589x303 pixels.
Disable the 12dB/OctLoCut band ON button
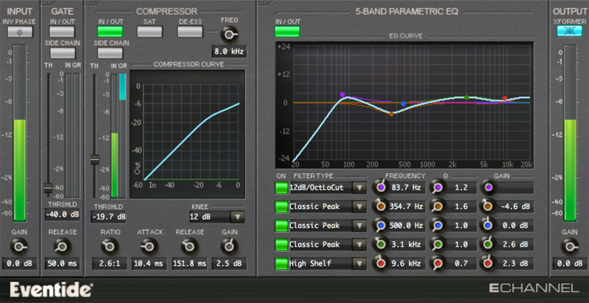[281, 187]
